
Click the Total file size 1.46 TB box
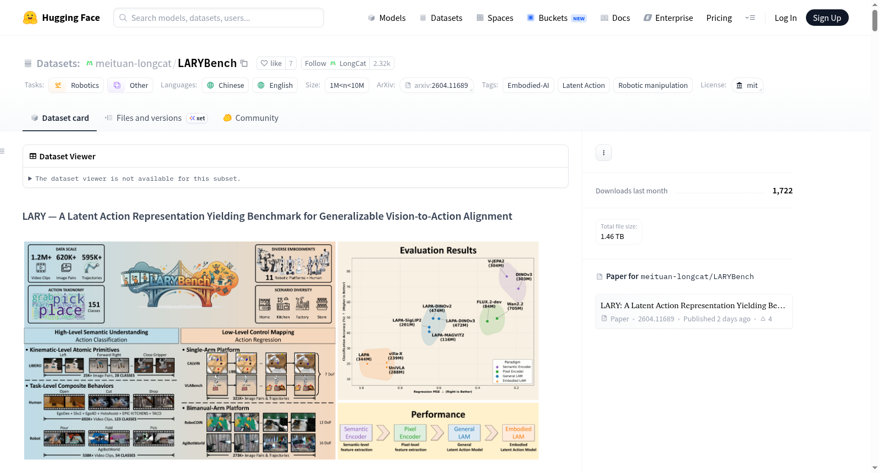tap(619, 232)
